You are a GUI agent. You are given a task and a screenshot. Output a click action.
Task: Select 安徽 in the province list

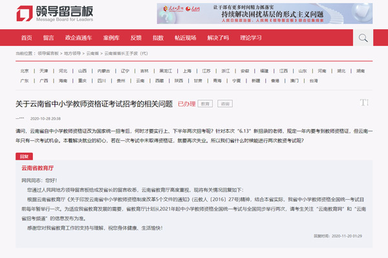coord(245,71)
